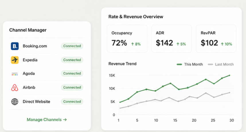246x132 pixels.
Task: Open the RevPAR $102 metric card
Action: [216, 39]
